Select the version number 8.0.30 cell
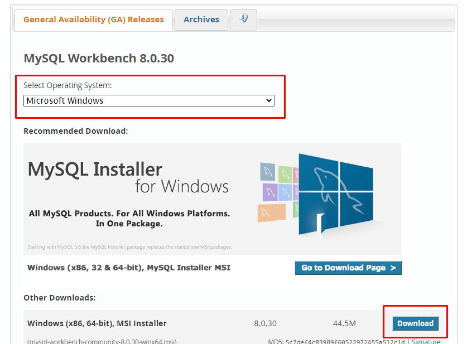 tap(265, 323)
